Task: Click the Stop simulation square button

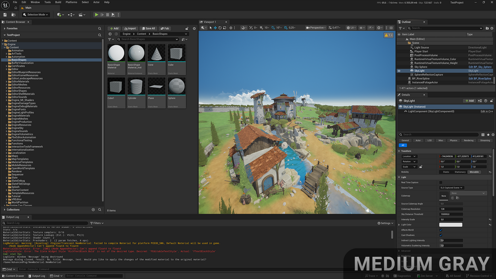Action: coord(108,14)
